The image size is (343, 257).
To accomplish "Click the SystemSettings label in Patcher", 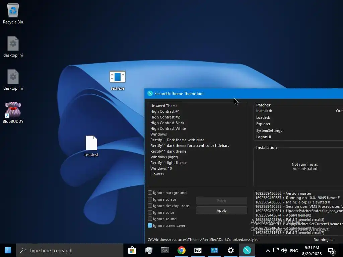I will 269,130.
